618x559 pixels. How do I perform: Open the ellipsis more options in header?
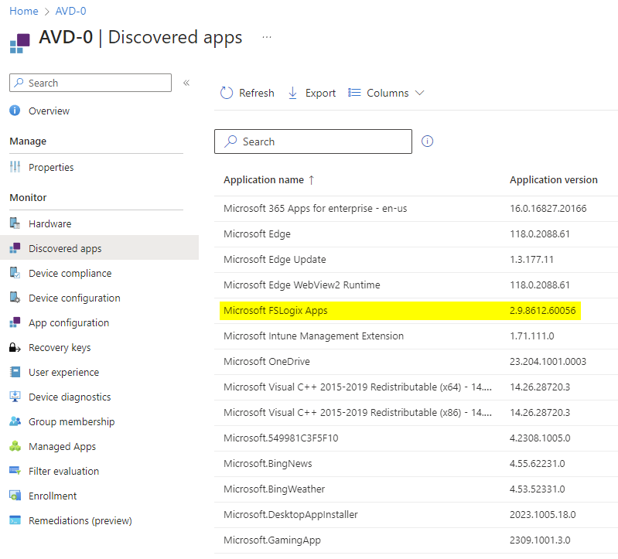point(267,37)
